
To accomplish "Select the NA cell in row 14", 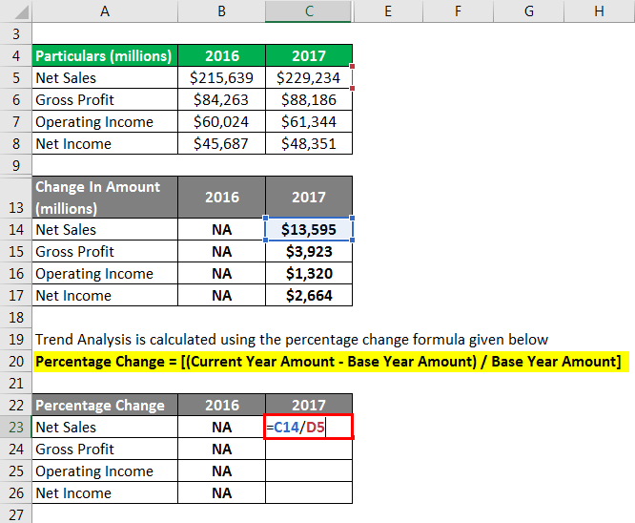I will click(x=221, y=229).
